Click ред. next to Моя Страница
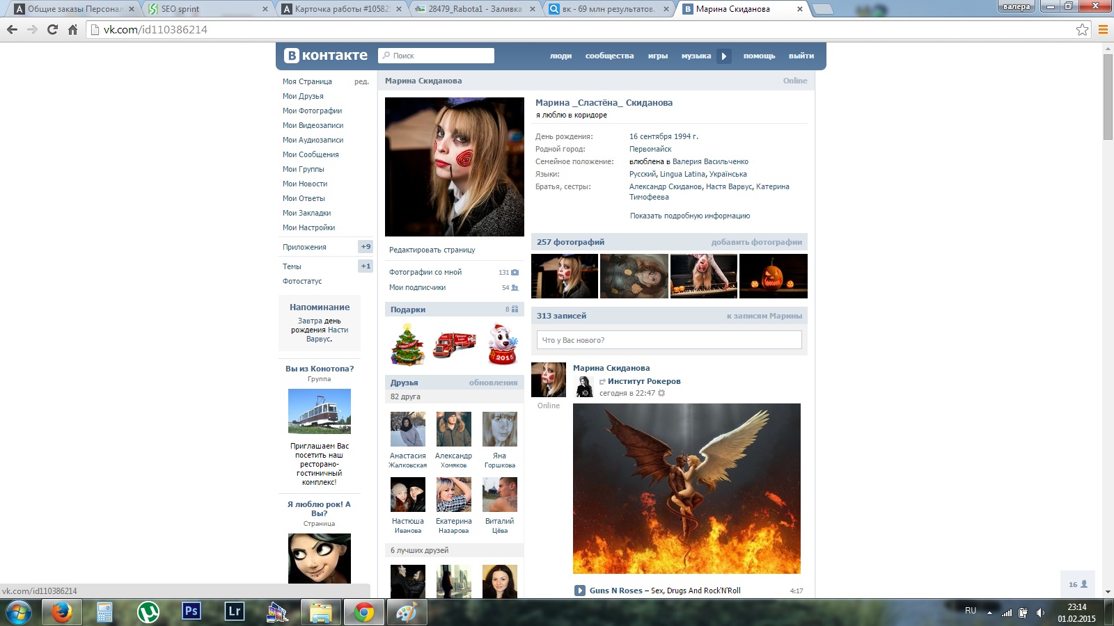This screenshot has width=1114, height=626. pos(361,81)
